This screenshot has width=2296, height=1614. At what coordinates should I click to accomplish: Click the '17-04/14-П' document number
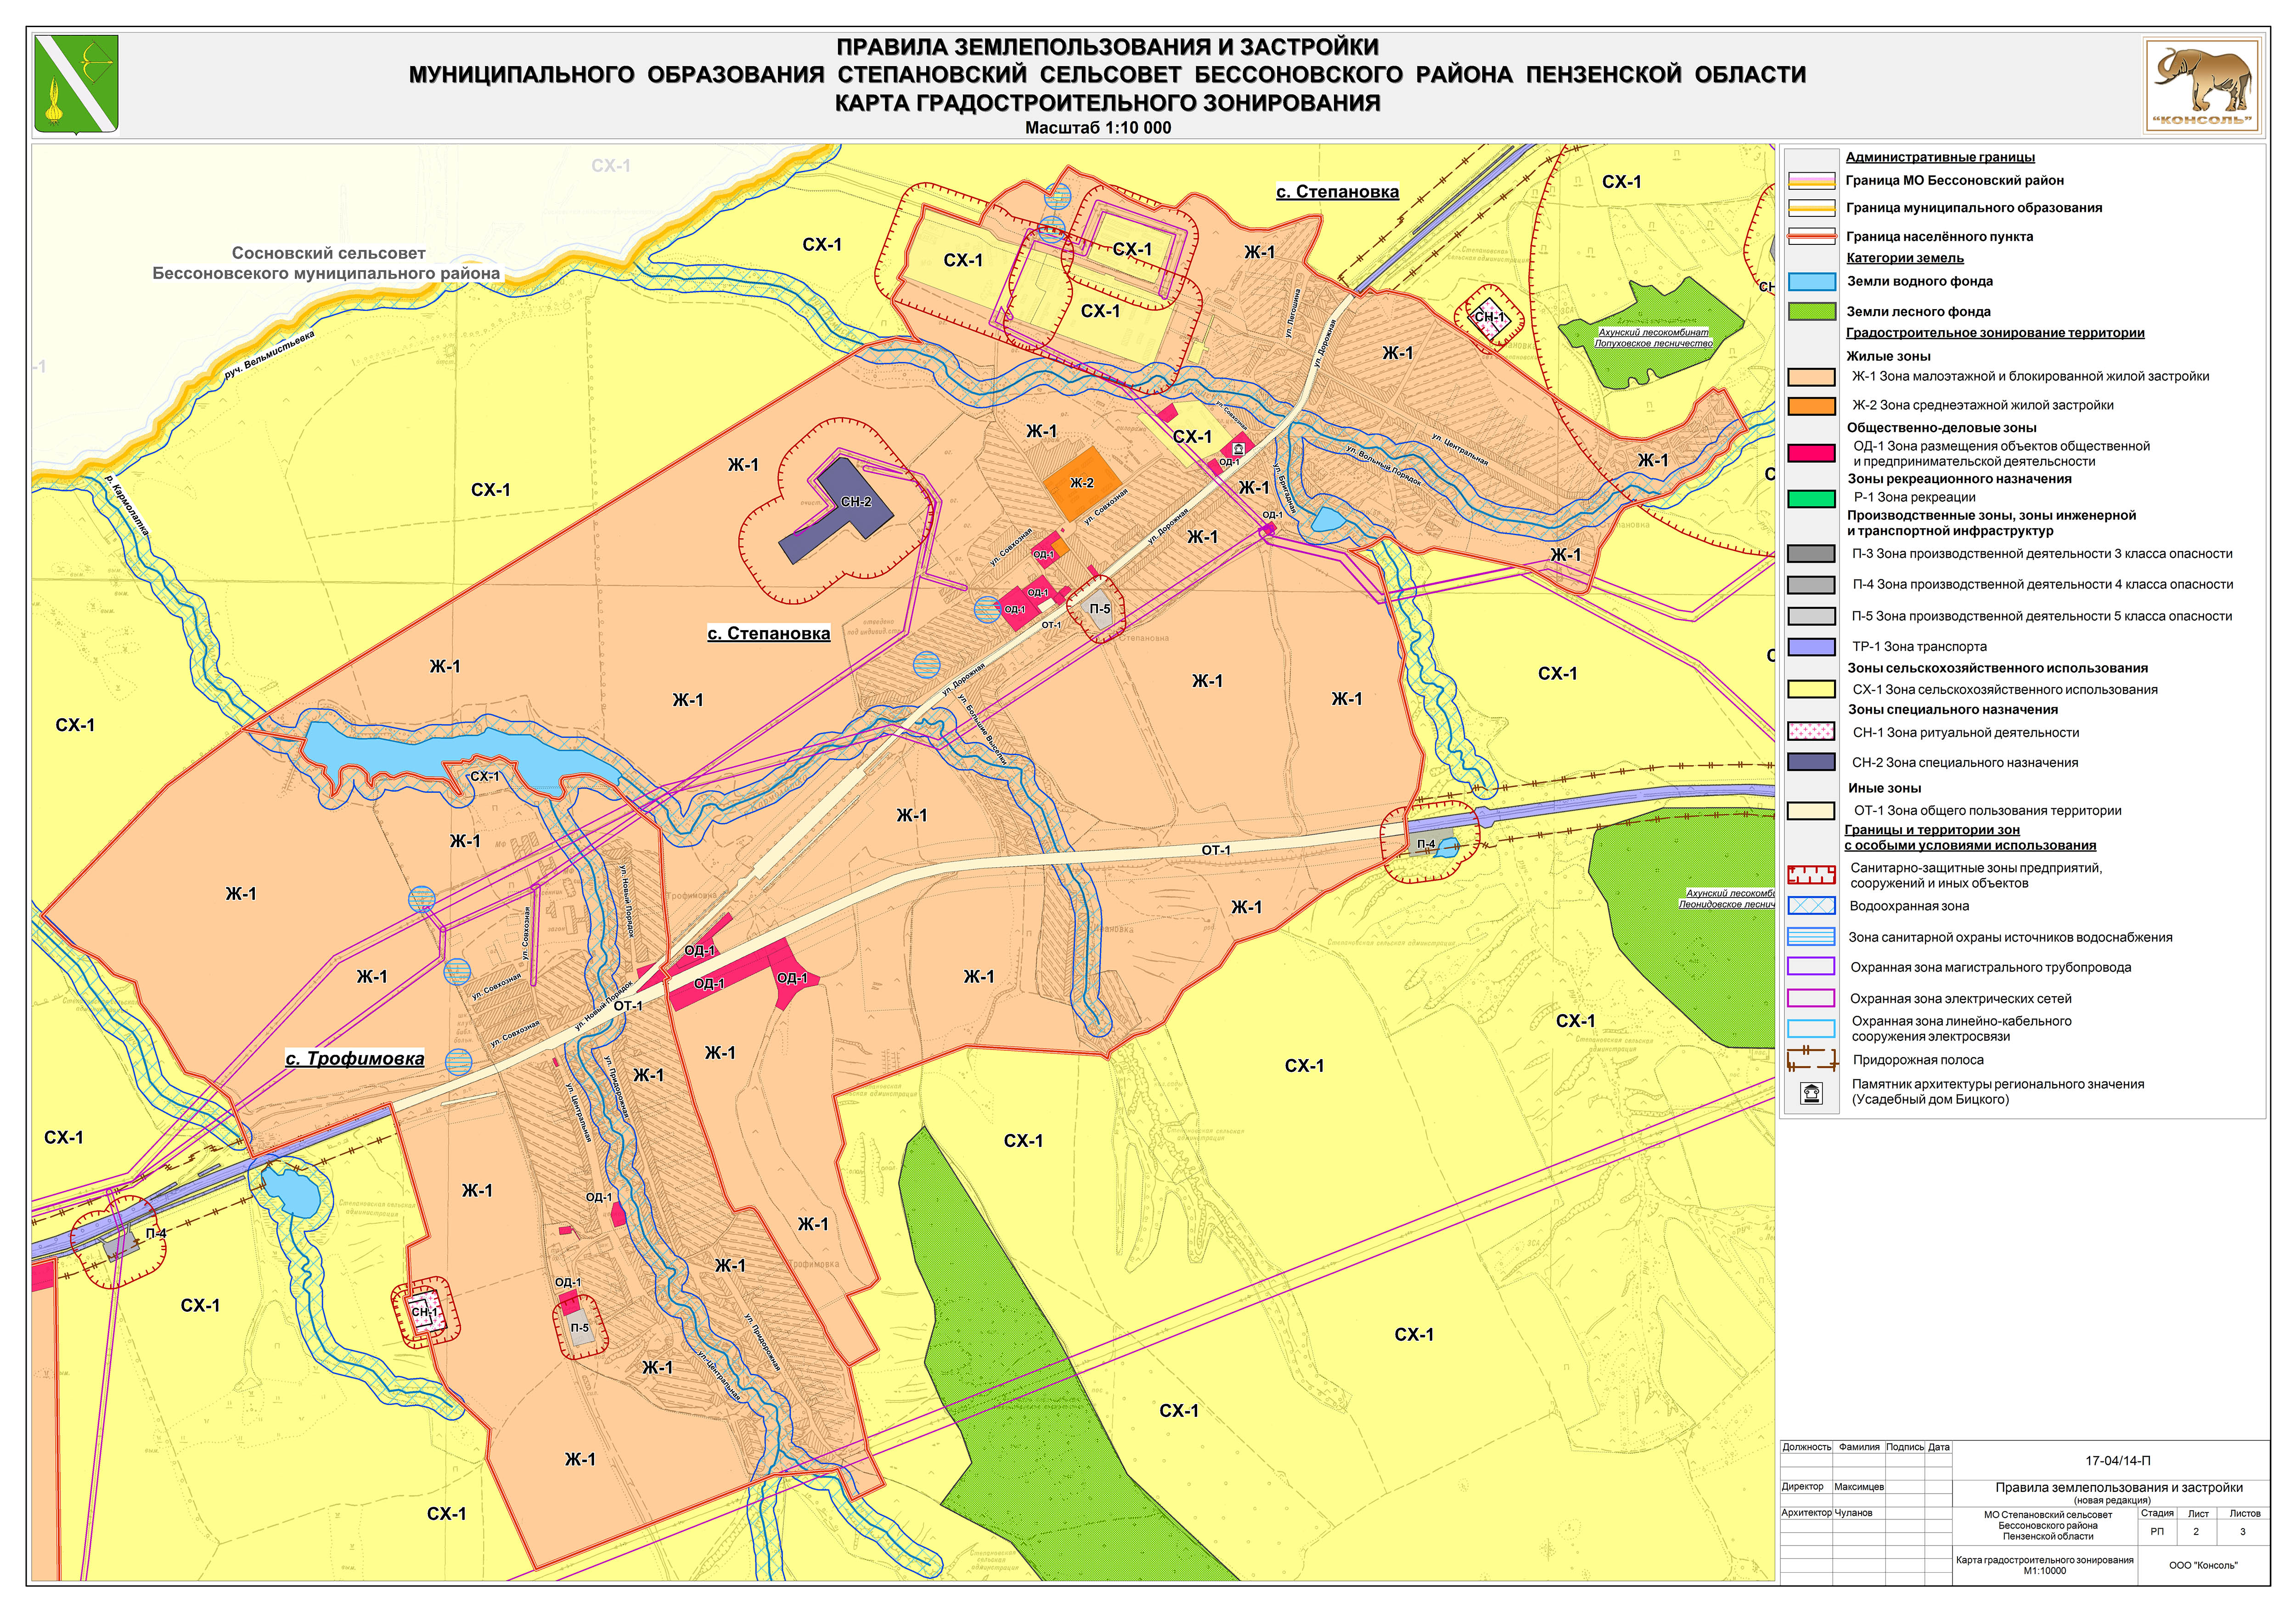[2118, 1461]
